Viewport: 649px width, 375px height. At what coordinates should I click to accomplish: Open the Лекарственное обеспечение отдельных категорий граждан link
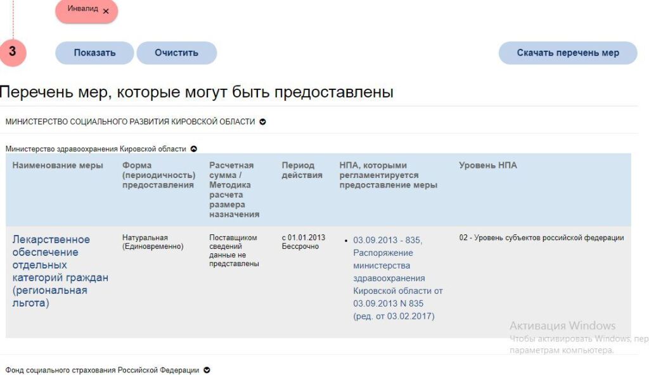tap(60, 271)
